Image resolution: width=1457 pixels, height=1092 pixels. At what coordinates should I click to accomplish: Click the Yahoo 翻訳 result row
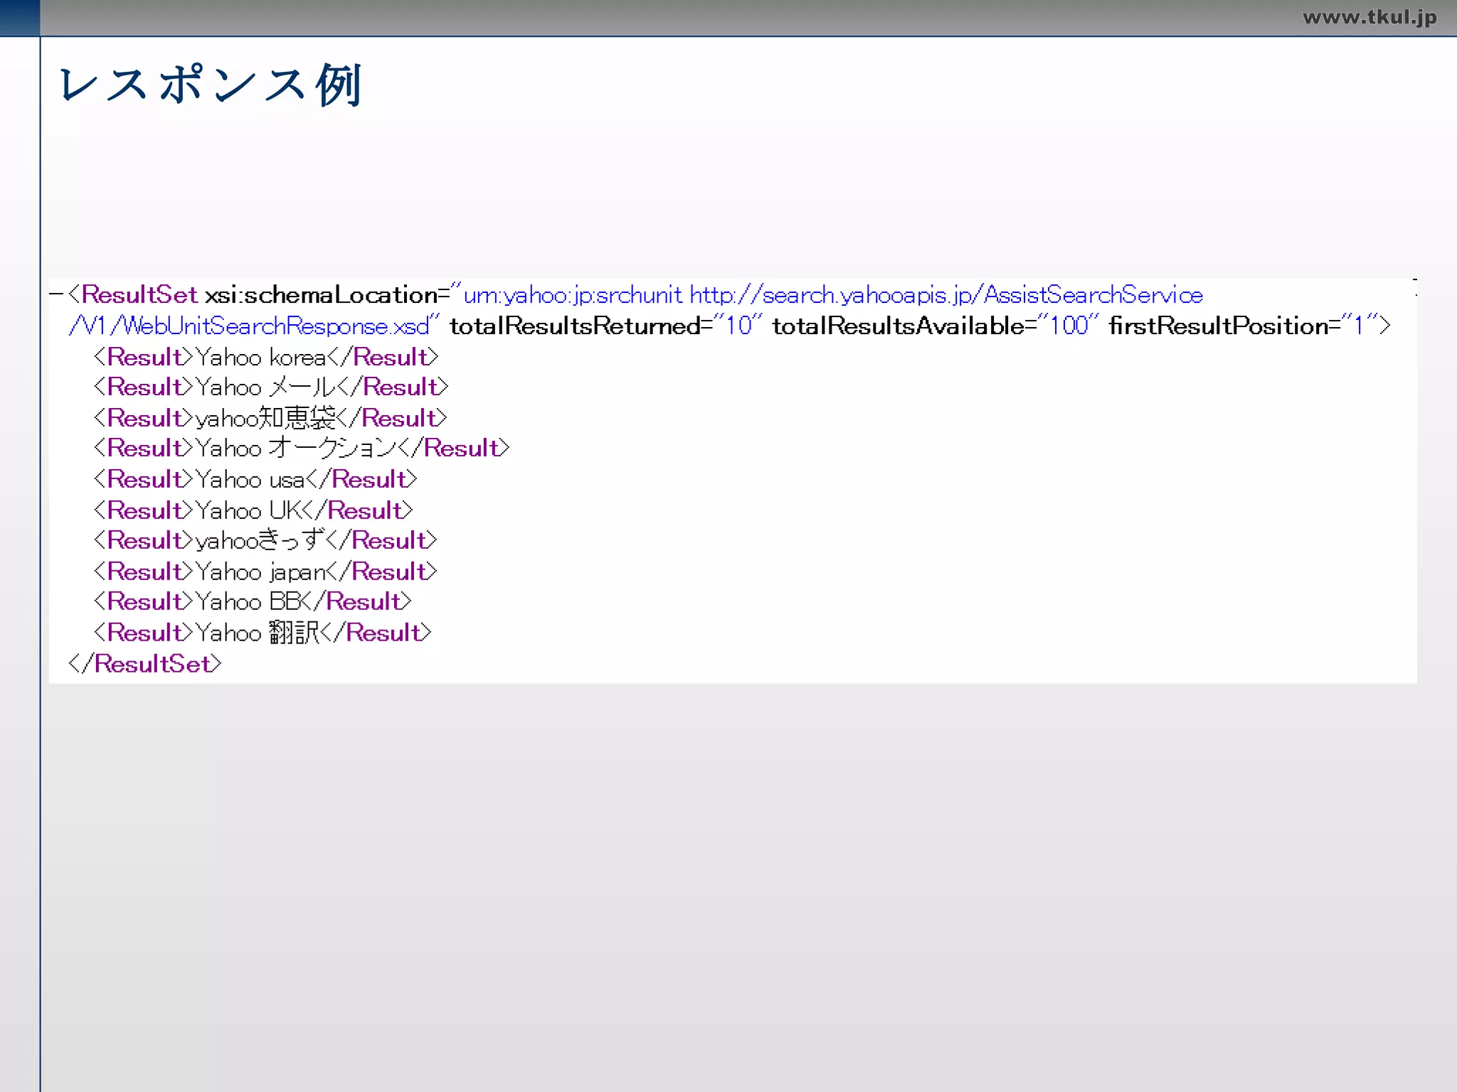pos(263,633)
